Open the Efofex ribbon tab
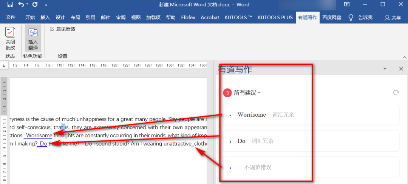 pos(189,17)
